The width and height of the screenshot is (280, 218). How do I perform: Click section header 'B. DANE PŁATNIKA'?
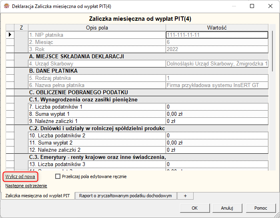[x=148, y=71]
